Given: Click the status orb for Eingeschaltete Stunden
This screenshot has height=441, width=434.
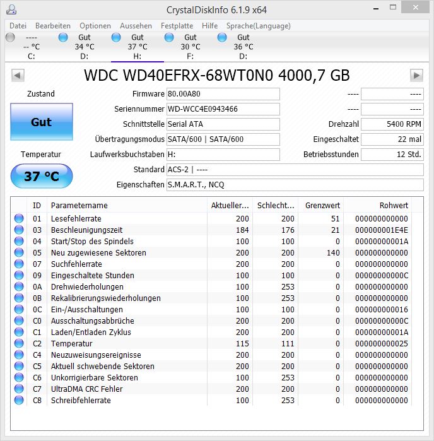Looking at the screenshot, I should (x=19, y=275).
